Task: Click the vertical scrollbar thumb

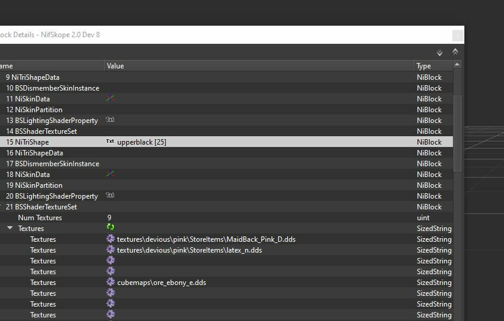Action: (x=457, y=133)
